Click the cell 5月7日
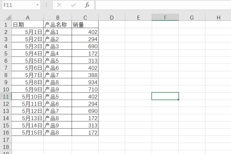This screenshot has width=231, height=154. click(28, 75)
